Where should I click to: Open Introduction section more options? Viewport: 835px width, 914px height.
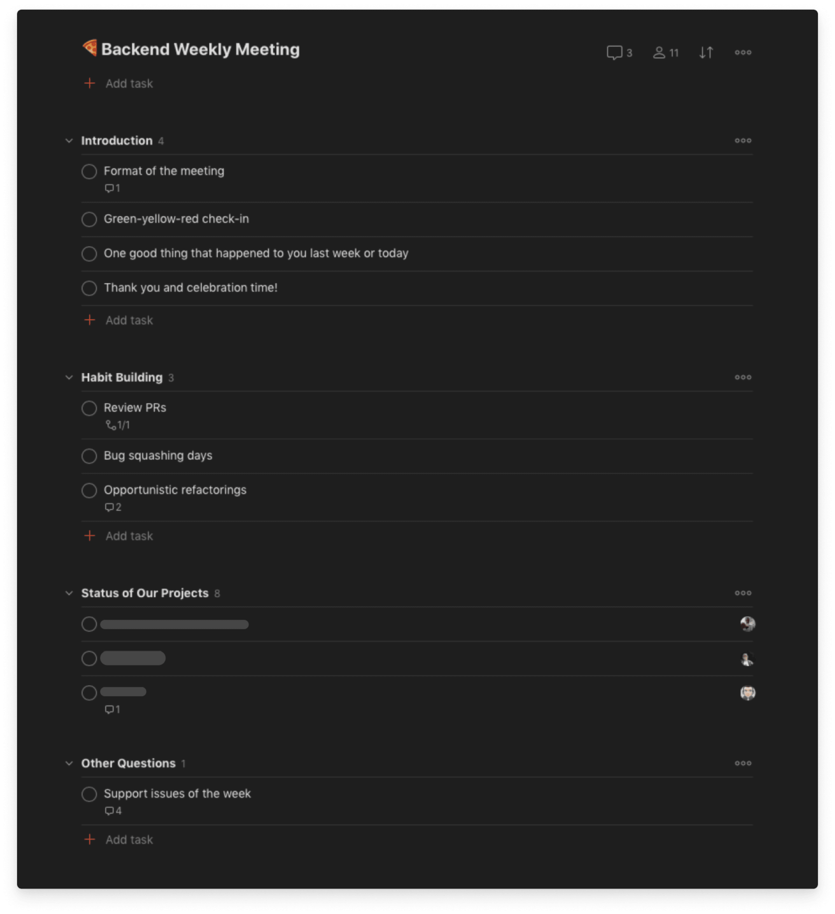(743, 141)
